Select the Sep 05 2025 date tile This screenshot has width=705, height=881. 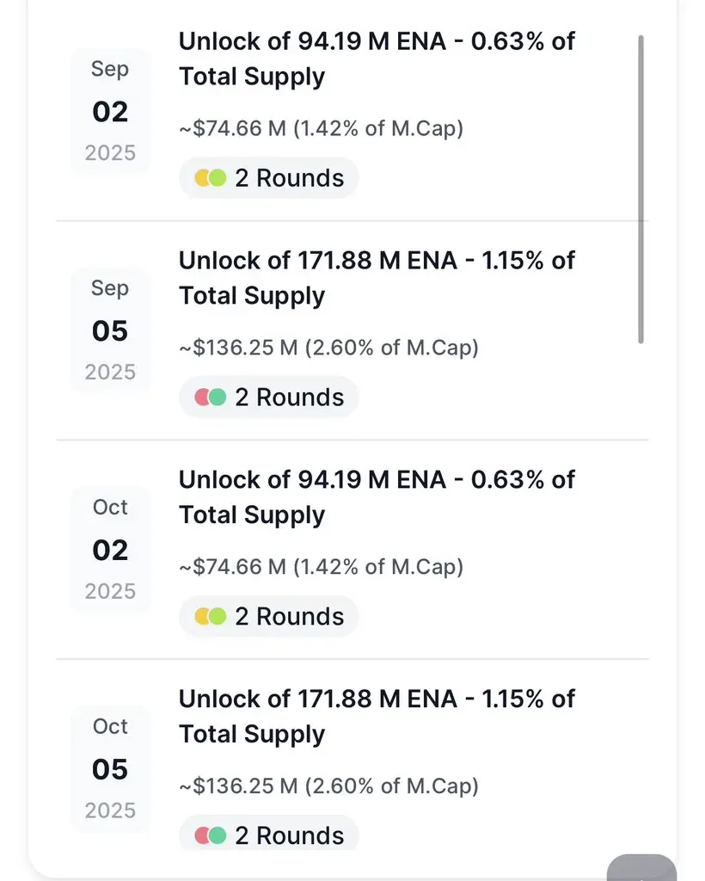click(111, 330)
